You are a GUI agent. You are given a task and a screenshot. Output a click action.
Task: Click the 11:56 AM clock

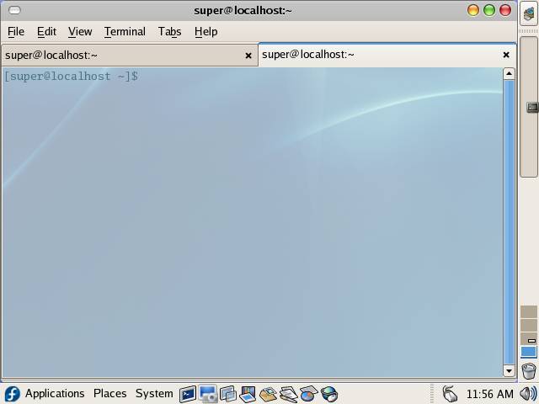[489, 394]
